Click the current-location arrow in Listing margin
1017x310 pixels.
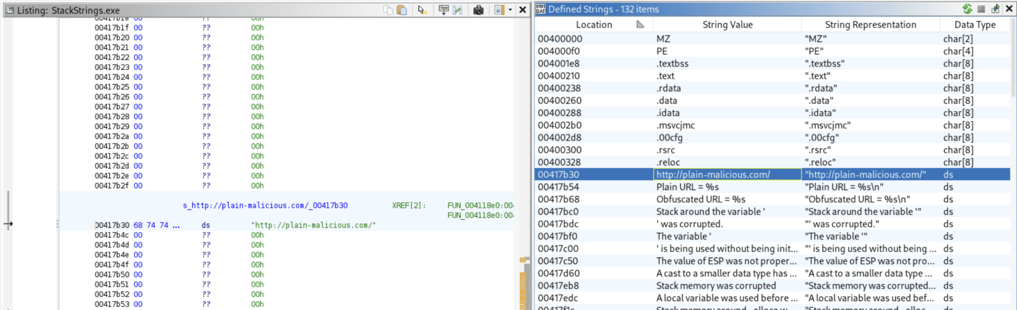[8, 224]
